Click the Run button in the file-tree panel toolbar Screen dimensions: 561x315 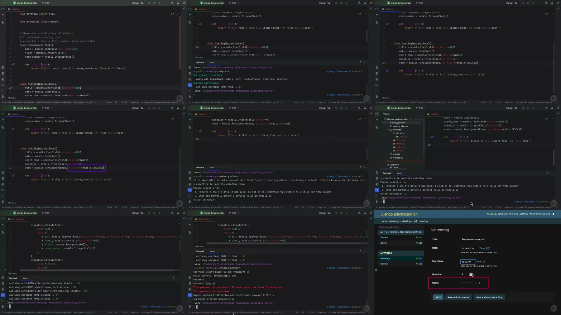click(x=523, y=108)
